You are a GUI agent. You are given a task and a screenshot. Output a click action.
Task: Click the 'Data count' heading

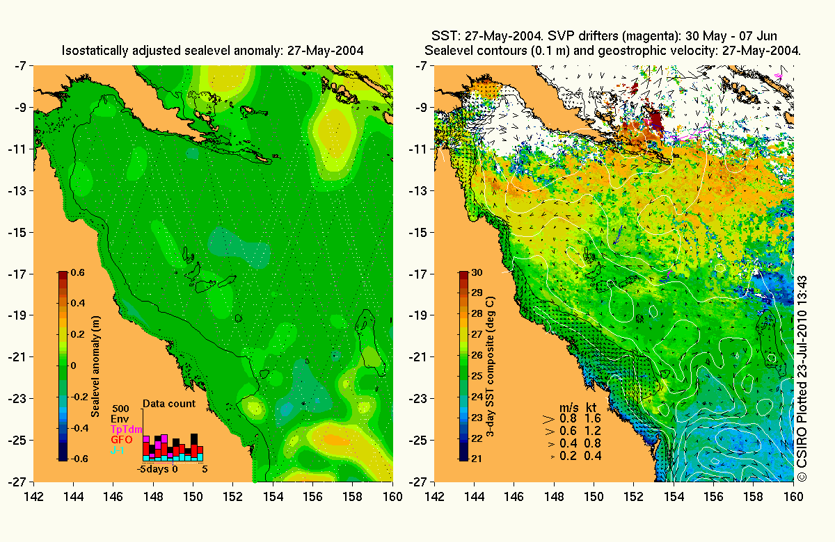pos(169,403)
